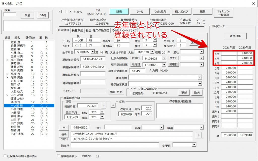The image size is (258, 161).
Task: Toggle 退職者非表示 checkbox
Action: (58, 156)
